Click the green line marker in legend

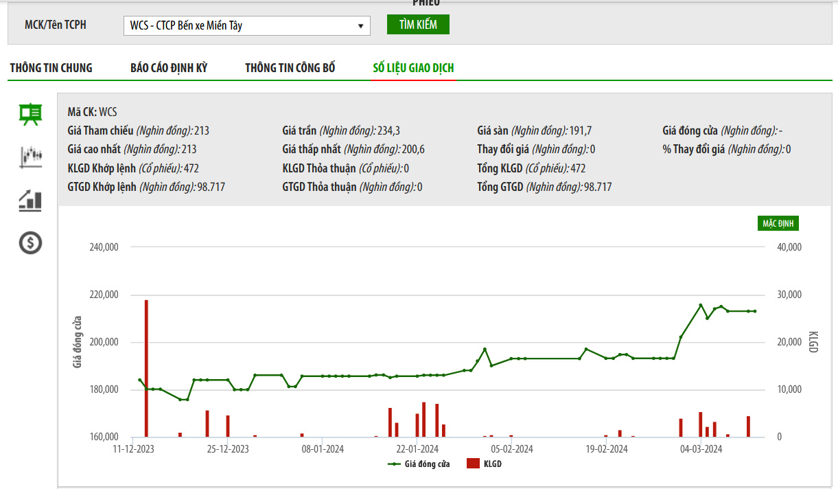394,464
